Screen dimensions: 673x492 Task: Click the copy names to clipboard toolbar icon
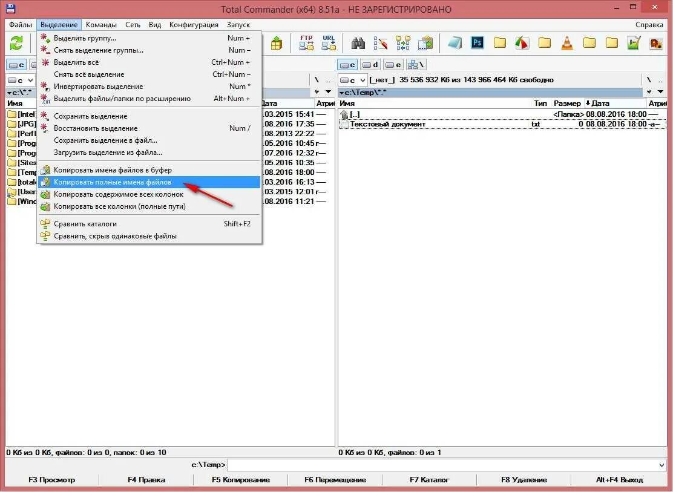click(425, 43)
